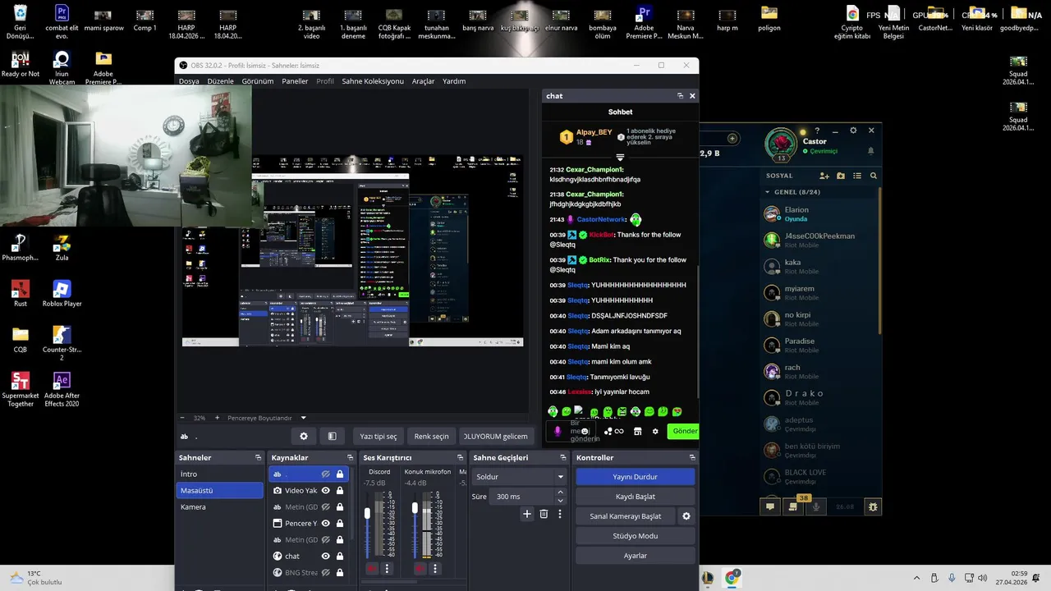Open virtual camera settings gear
The image size is (1051, 591).
pyautogui.click(x=686, y=516)
